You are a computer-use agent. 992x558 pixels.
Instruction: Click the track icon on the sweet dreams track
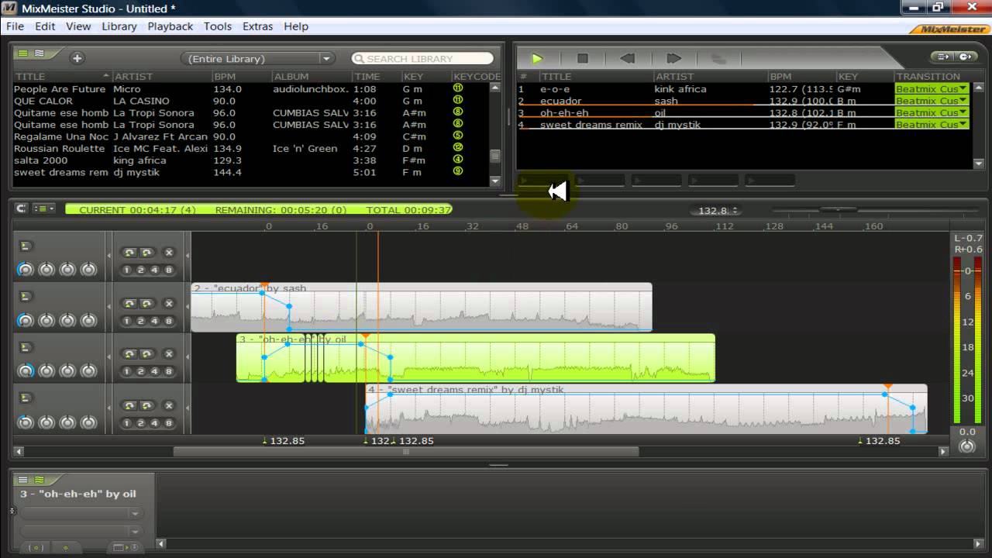point(25,398)
